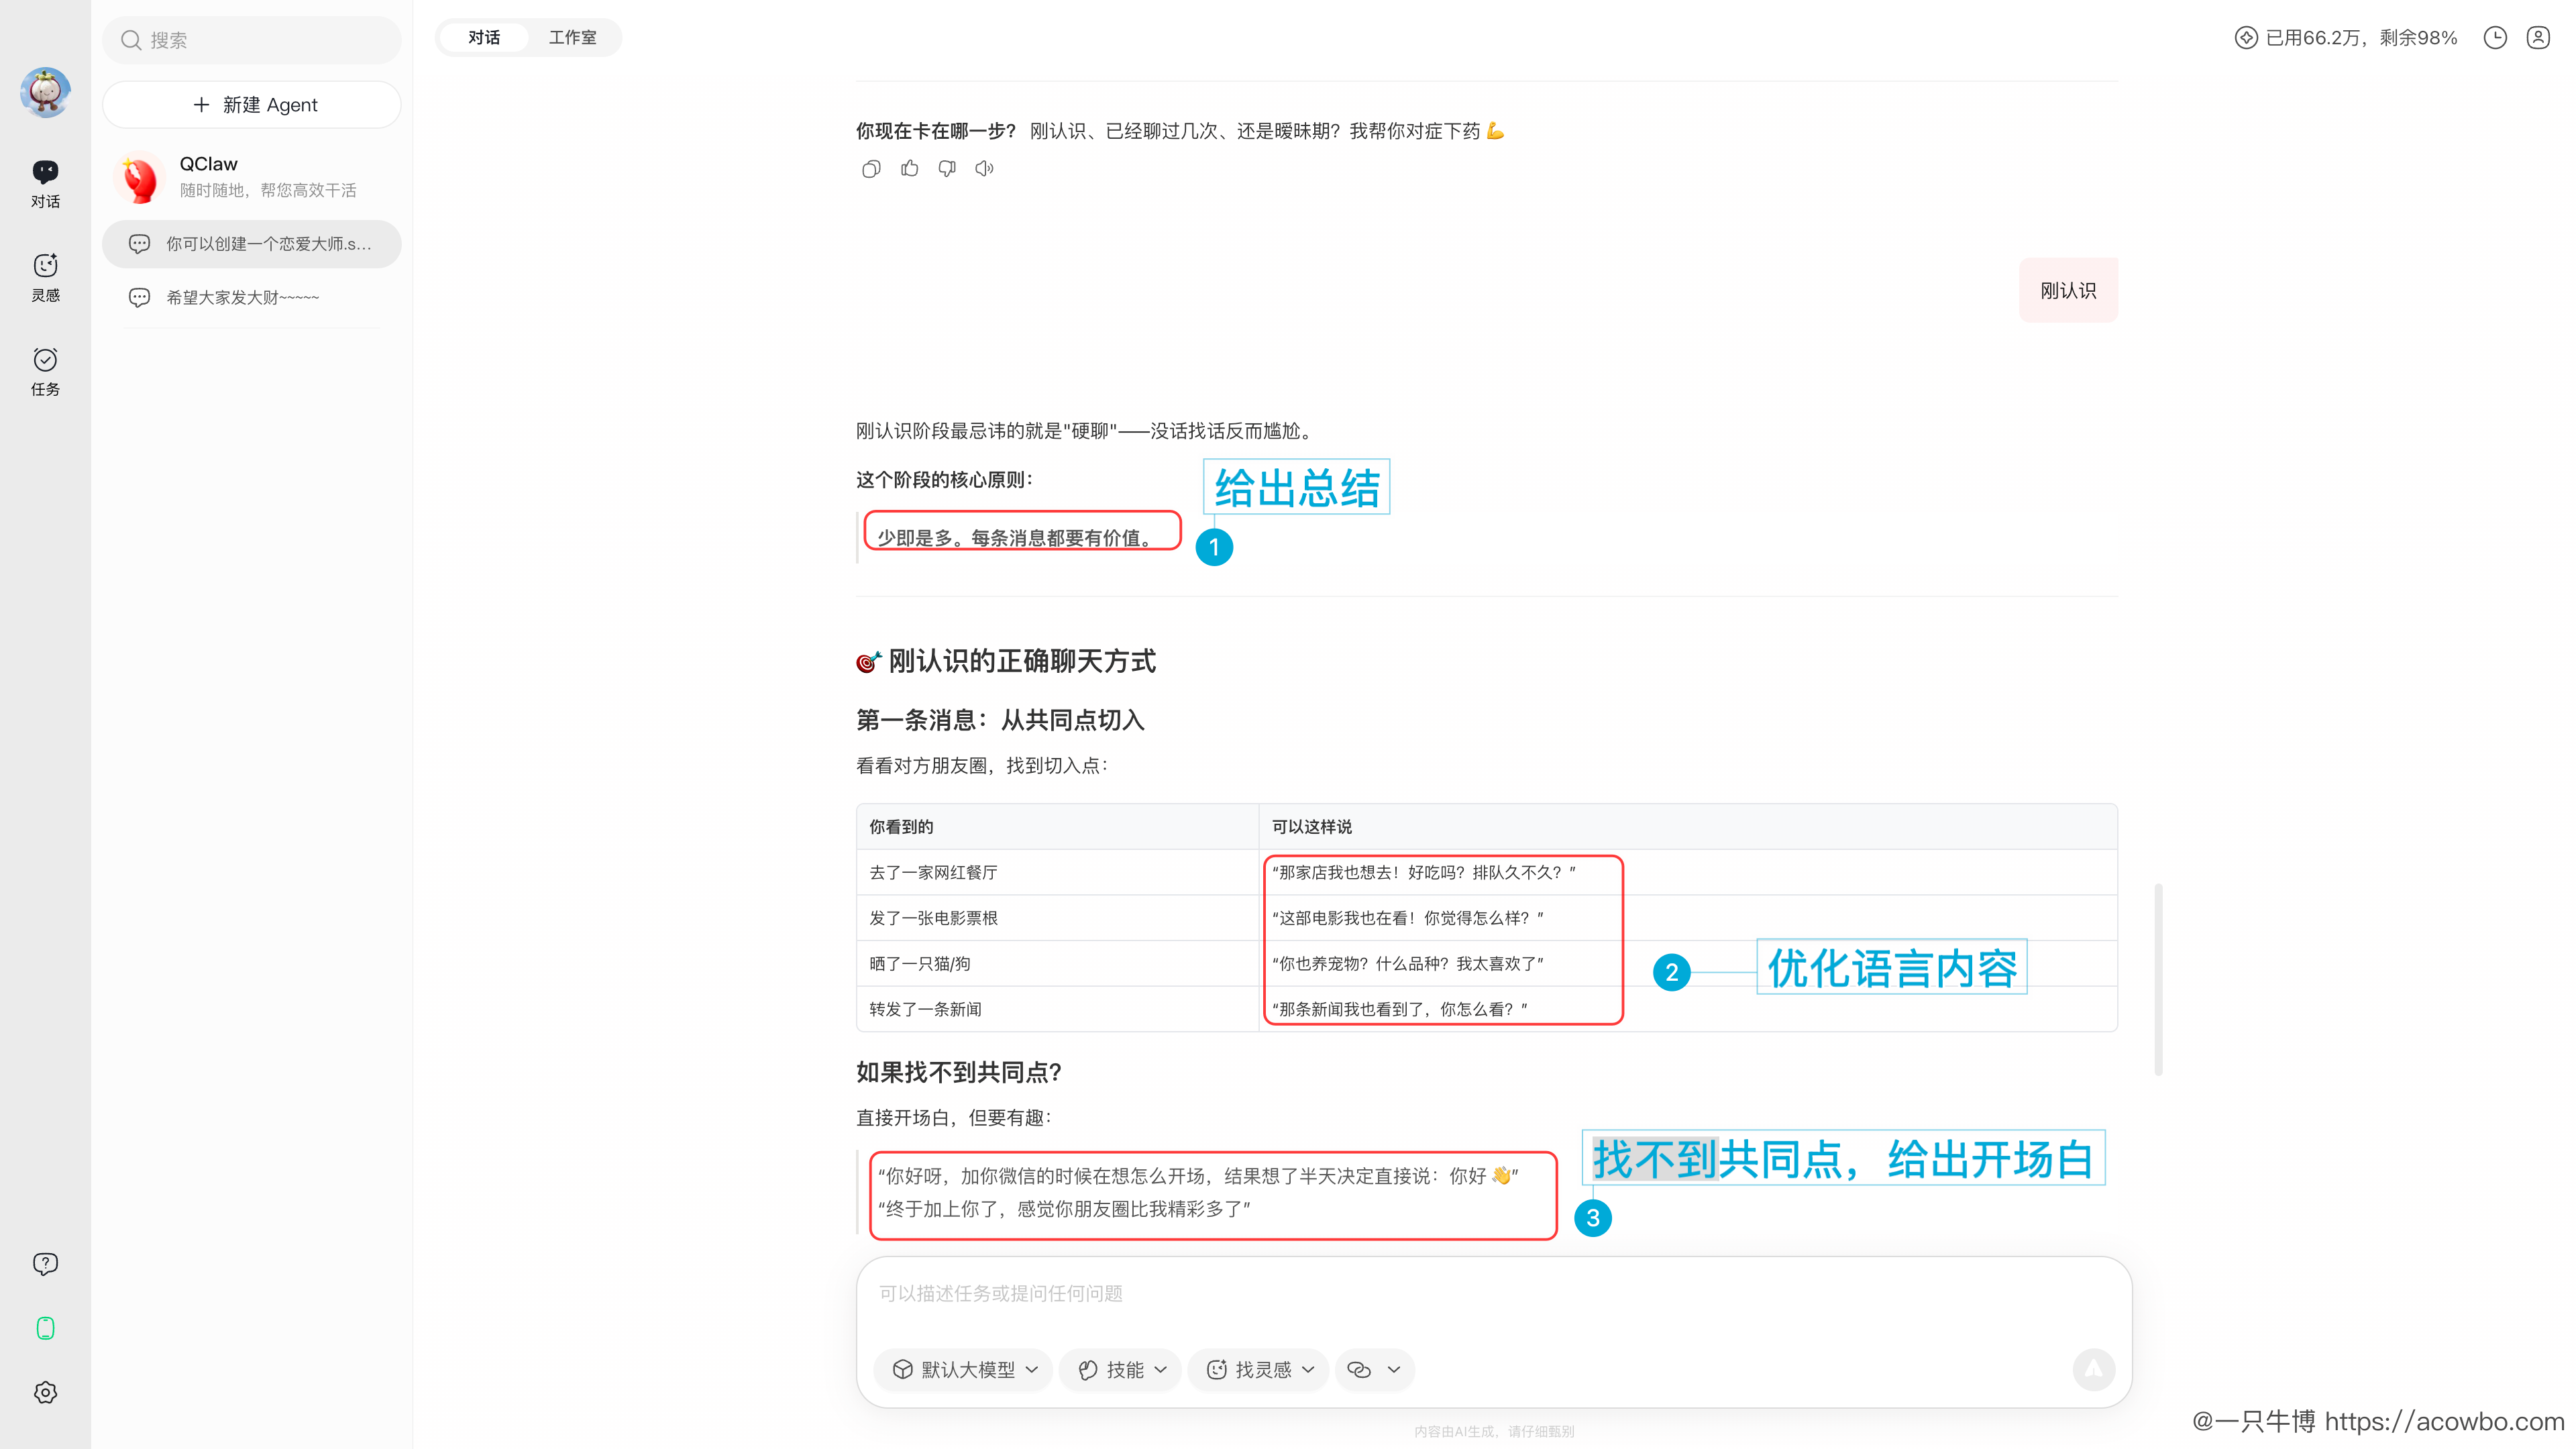Click the 新建 Agent button
This screenshot has height=1449, width=2576.
[x=252, y=105]
